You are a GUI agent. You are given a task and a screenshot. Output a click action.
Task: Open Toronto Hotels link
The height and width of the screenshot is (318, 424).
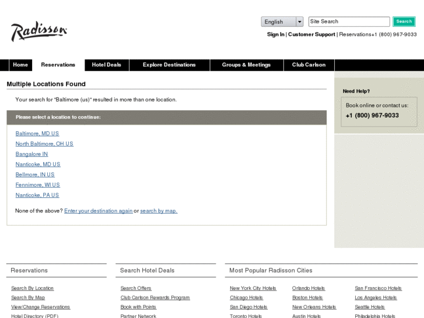coord(246,316)
